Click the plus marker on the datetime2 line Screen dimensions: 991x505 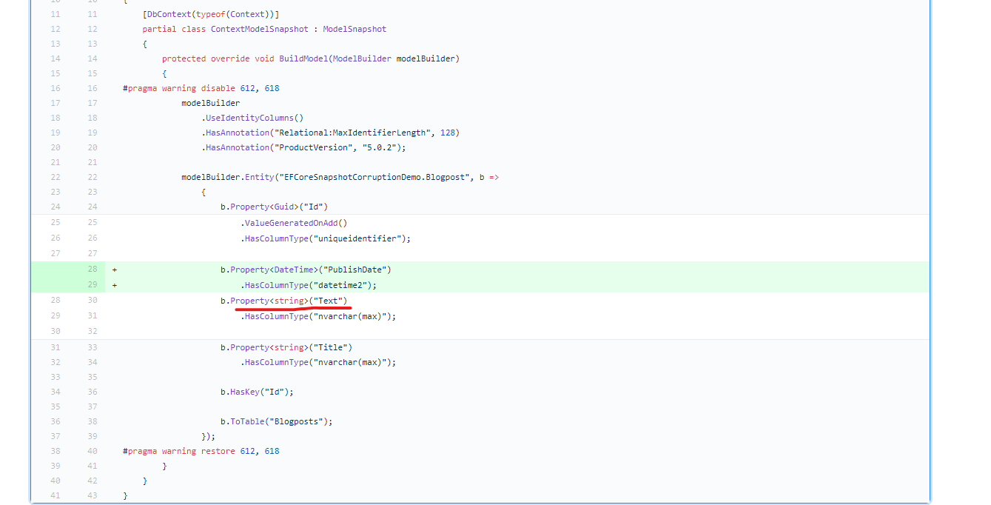pyautogui.click(x=115, y=285)
